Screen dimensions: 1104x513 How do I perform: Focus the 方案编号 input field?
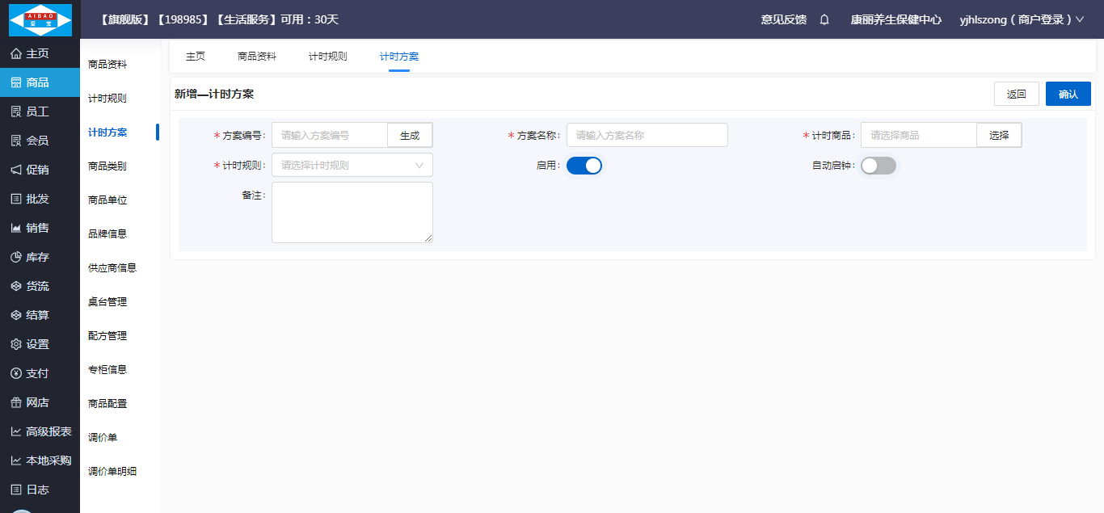tap(330, 135)
